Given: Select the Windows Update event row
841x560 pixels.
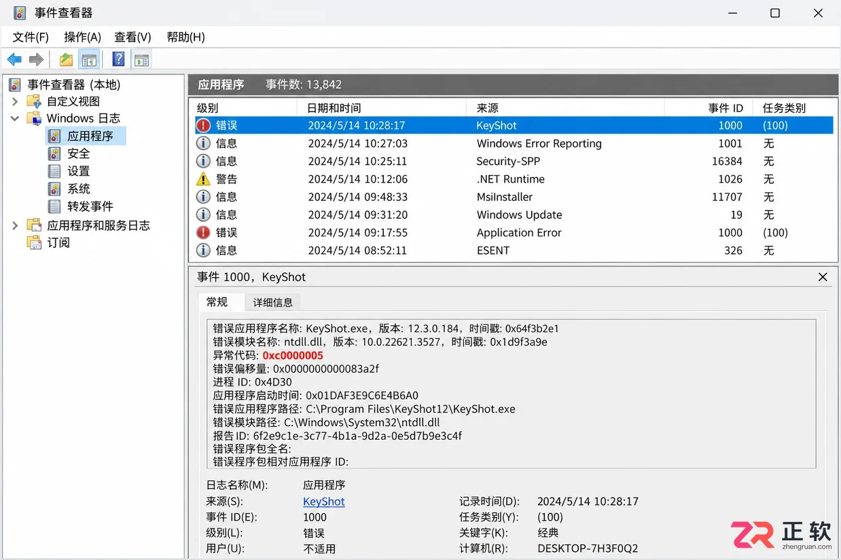Looking at the screenshot, I should [514, 214].
